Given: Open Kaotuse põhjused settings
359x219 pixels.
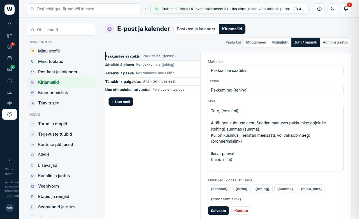Looking at the screenshot, I should pyautogui.click(x=61, y=145).
